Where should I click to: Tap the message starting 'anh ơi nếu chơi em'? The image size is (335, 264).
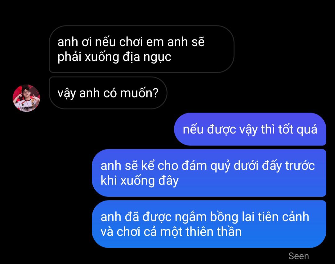(141, 49)
